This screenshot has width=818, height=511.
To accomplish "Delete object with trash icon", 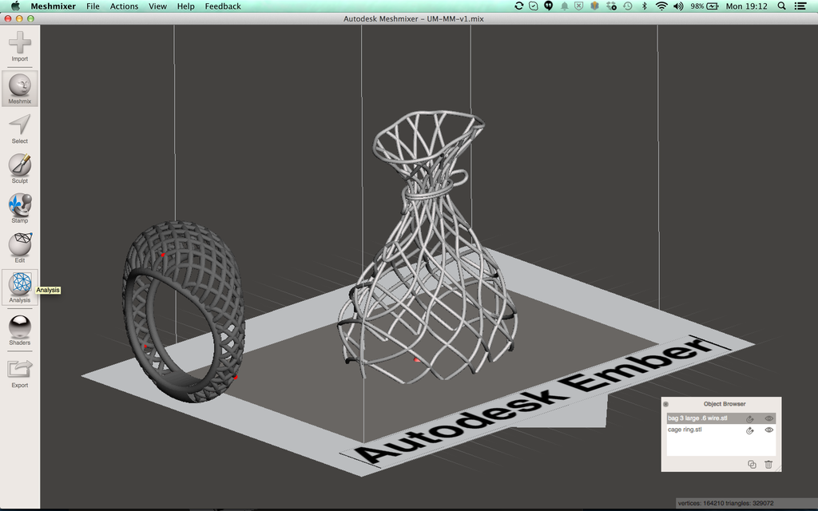I will (768, 464).
